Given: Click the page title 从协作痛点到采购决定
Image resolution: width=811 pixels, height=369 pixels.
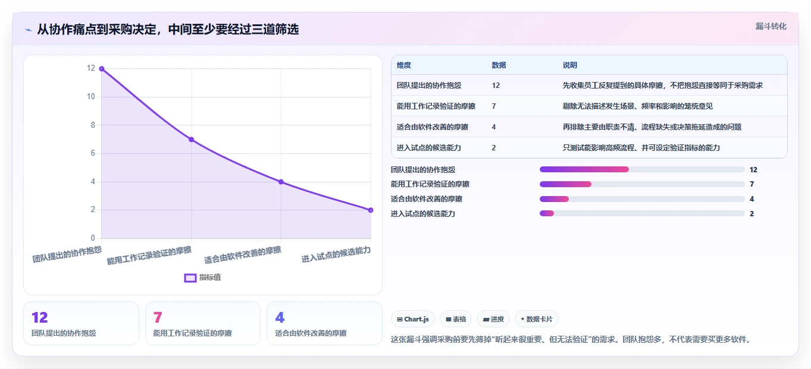Looking at the screenshot, I should tap(168, 29).
